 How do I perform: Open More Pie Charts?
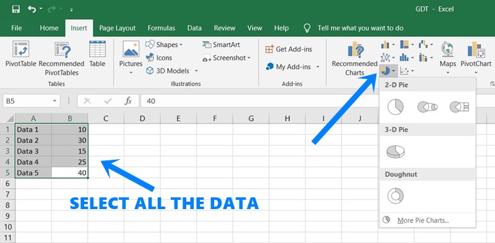click(x=423, y=220)
